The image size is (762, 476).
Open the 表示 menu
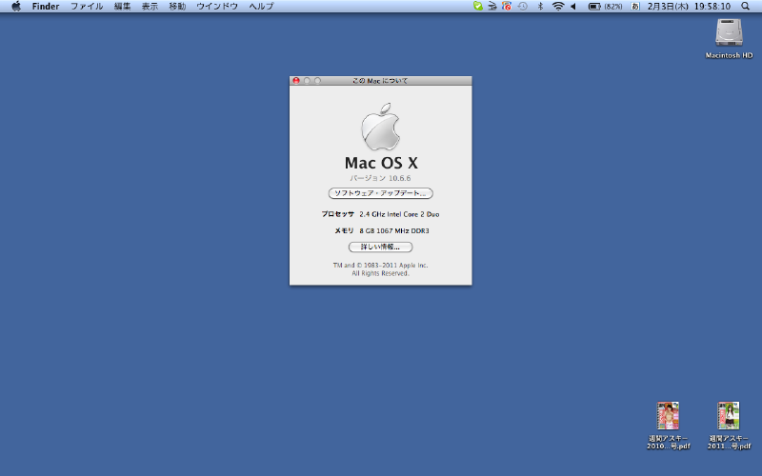click(x=150, y=7)
